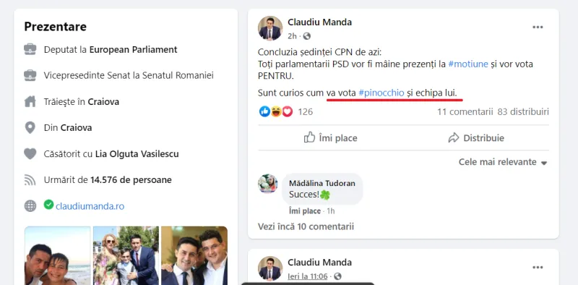Open the claudiumanda.ro website link
Screen dimensions: 578x285
point(90,206)
